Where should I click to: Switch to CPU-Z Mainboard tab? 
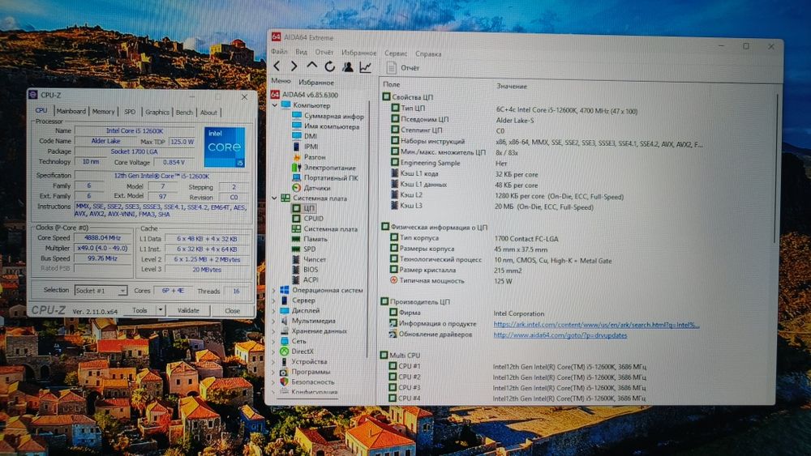point(71,111)
